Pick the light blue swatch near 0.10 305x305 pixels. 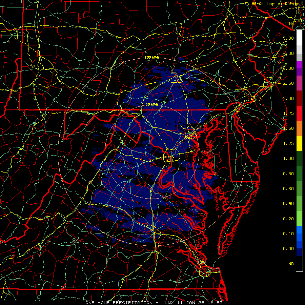click(299, 230)
